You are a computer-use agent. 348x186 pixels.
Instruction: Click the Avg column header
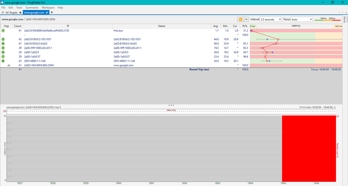click(215, 26)
